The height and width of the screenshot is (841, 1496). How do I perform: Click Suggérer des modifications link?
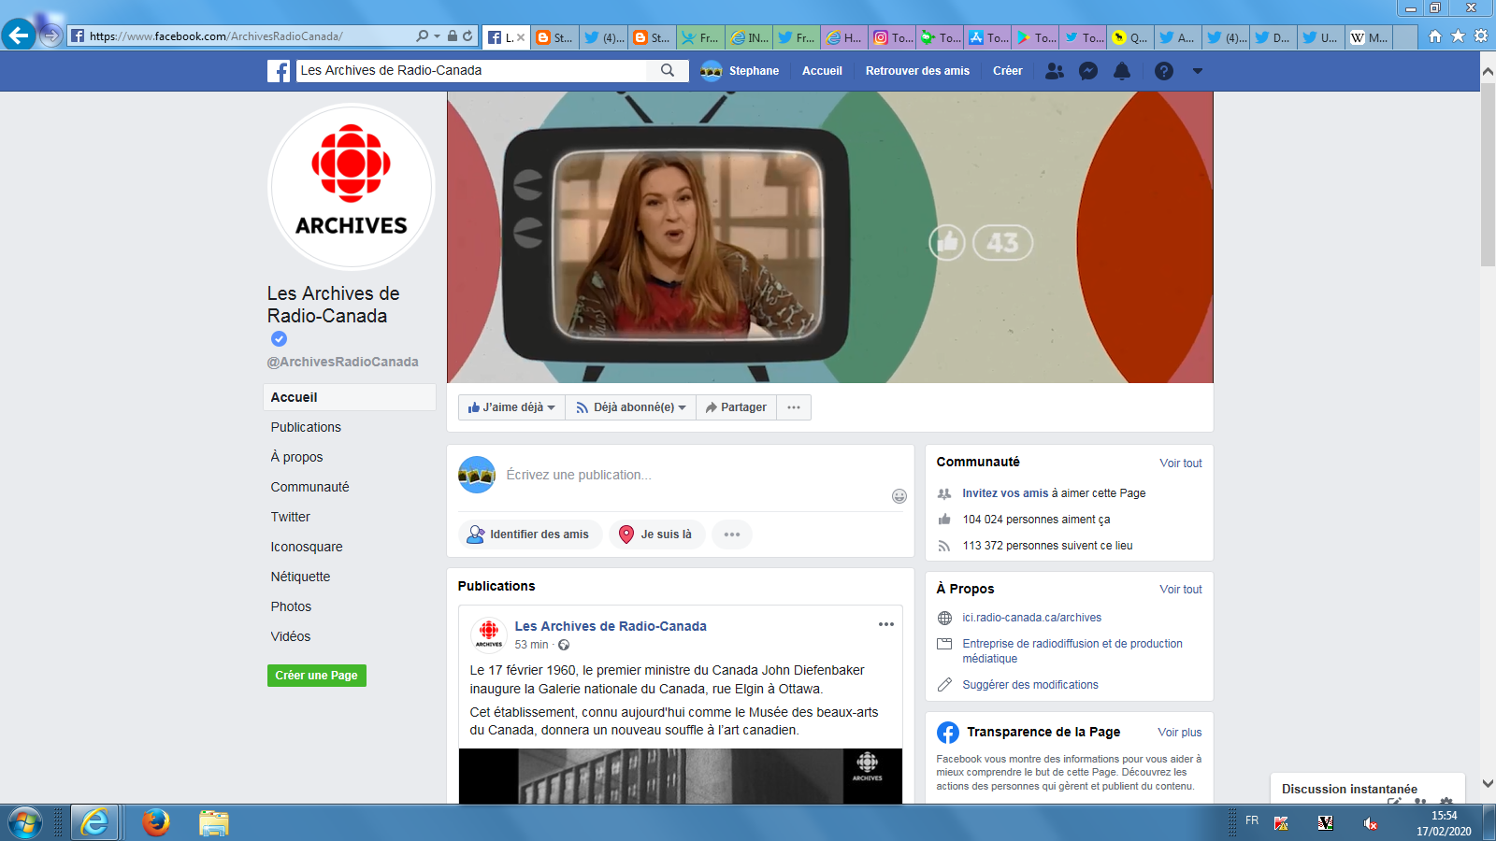coord(1030,685)
